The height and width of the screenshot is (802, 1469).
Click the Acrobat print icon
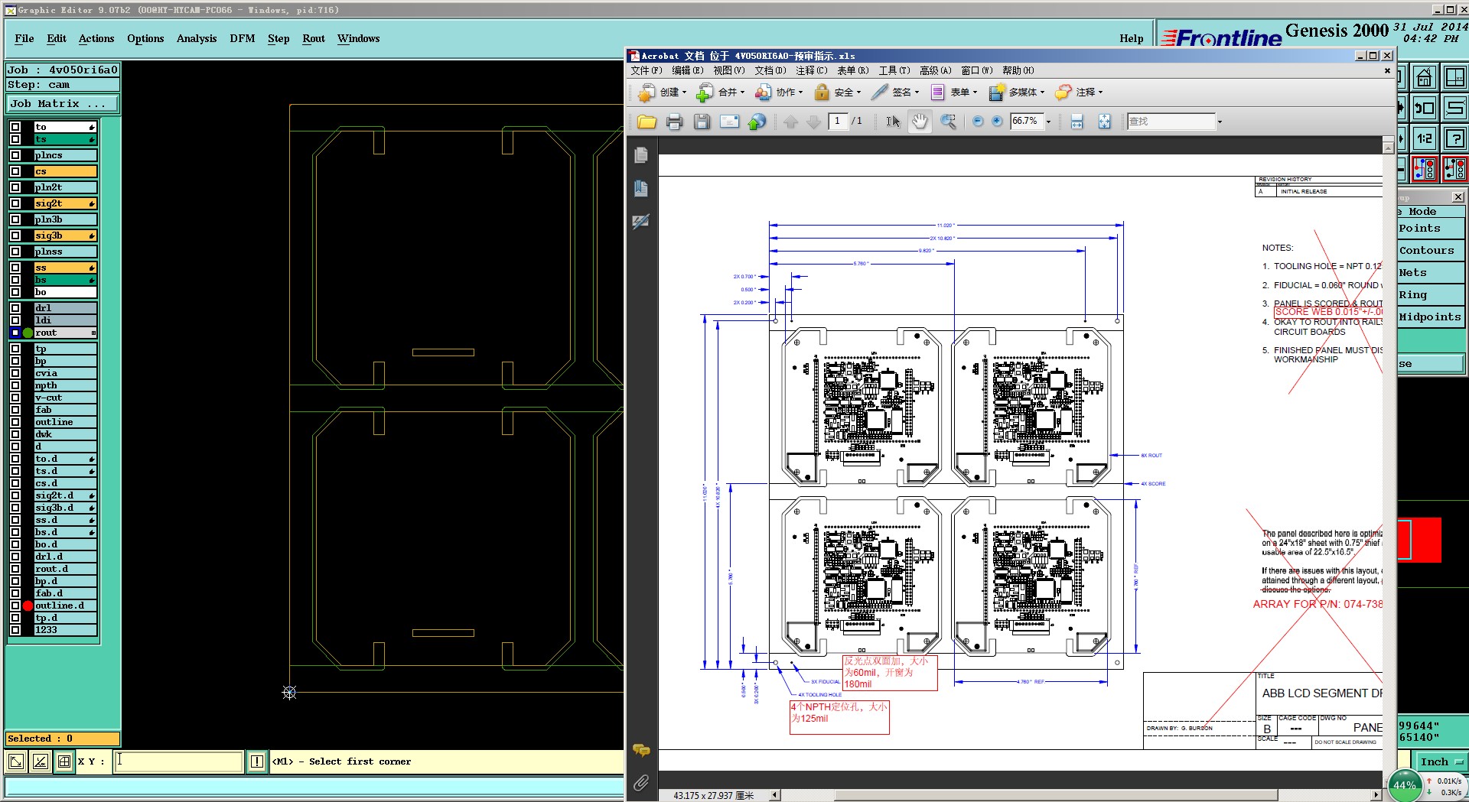(x=674, y=122)
